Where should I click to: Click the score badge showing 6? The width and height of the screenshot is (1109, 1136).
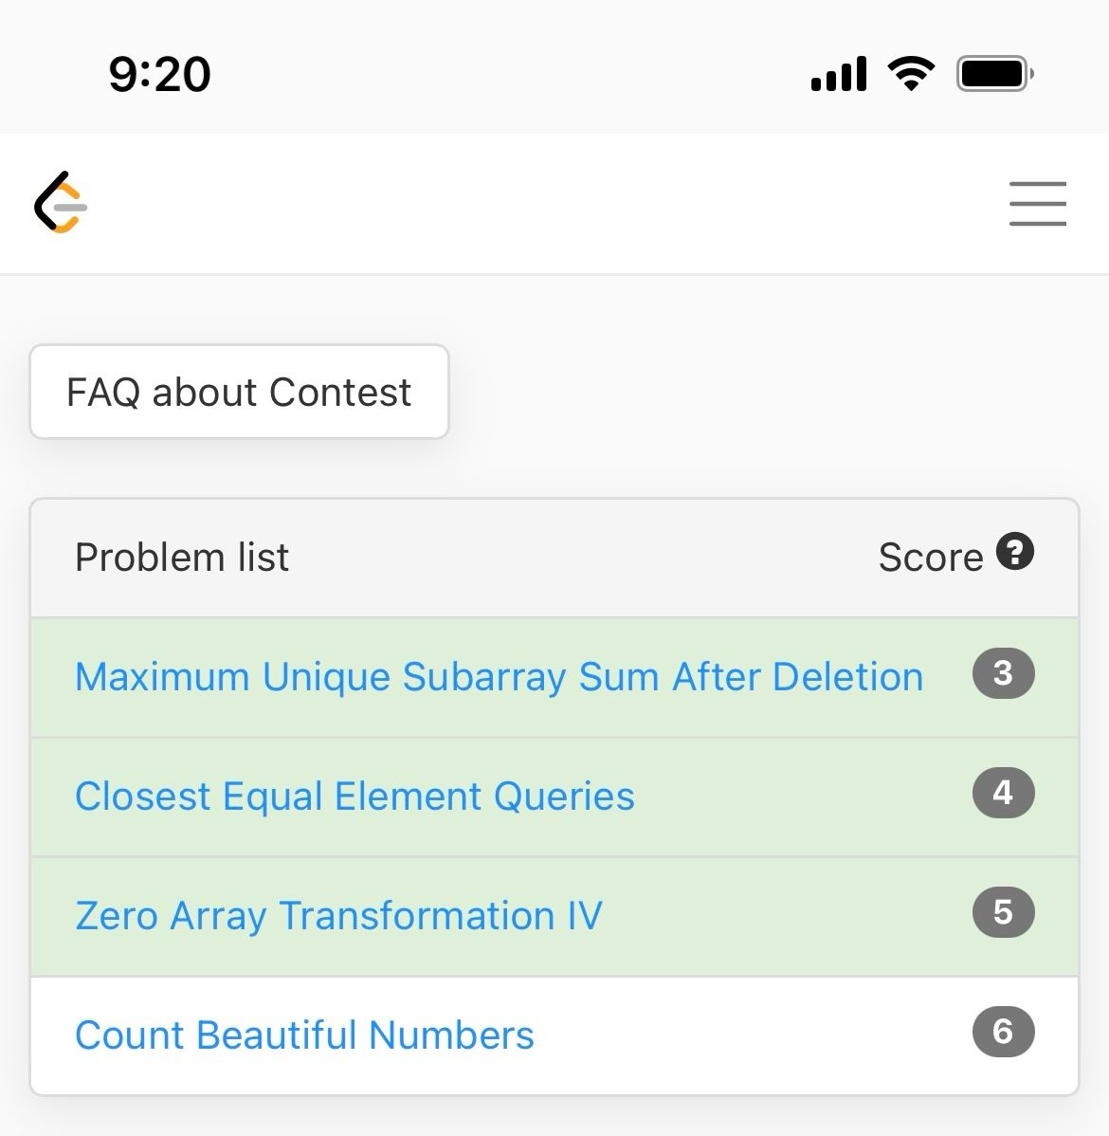1003,1032
